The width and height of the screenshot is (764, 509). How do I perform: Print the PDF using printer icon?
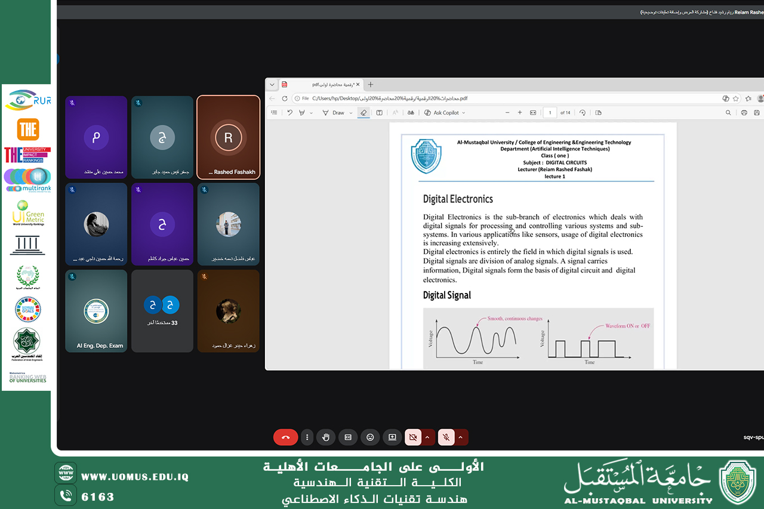click(744, 112)
